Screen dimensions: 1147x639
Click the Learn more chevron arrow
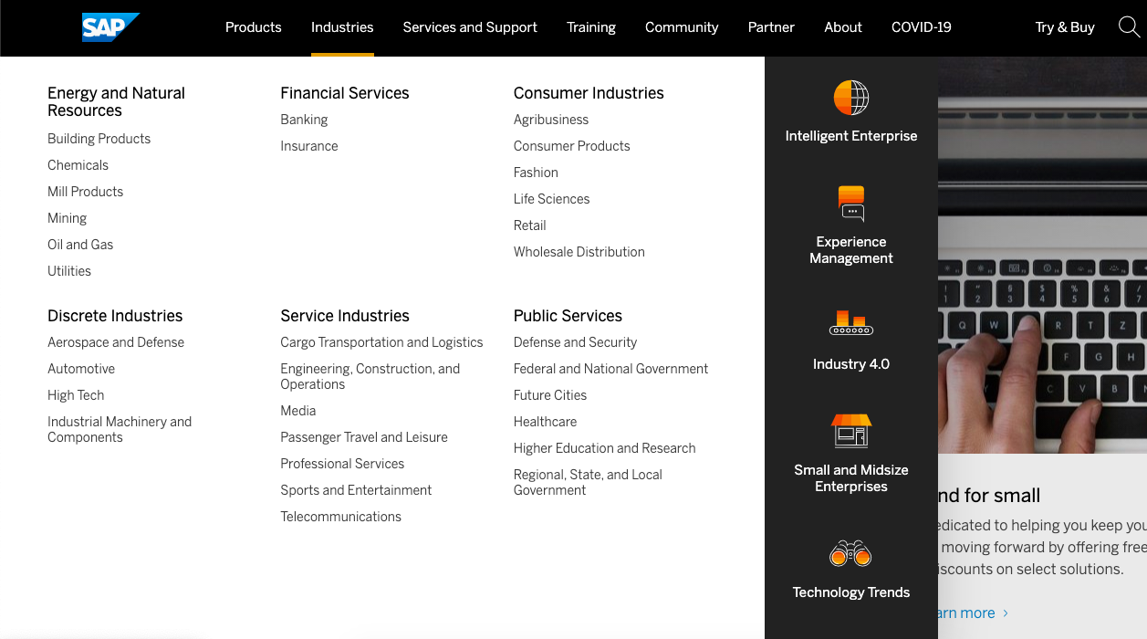pyautogui.click(x=1006, y=613)
